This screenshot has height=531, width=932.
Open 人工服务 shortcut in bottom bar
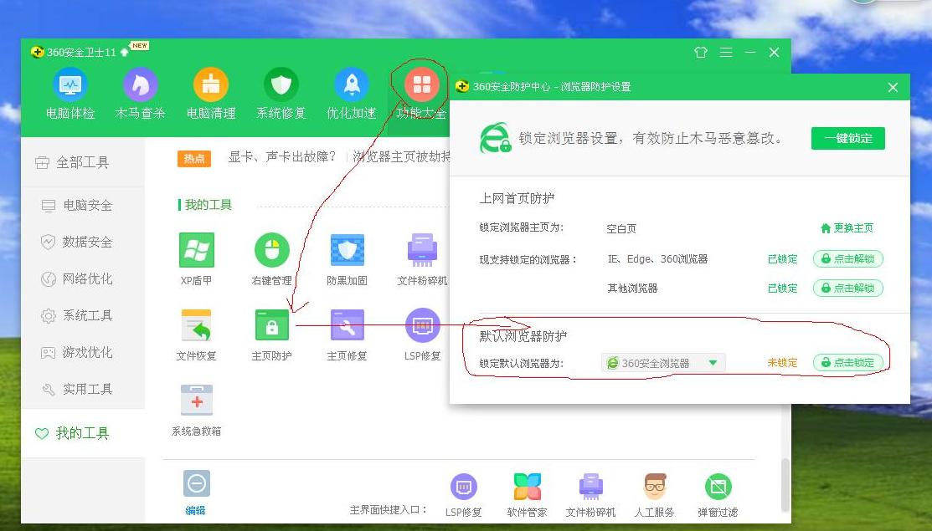[x=655, y=495]
